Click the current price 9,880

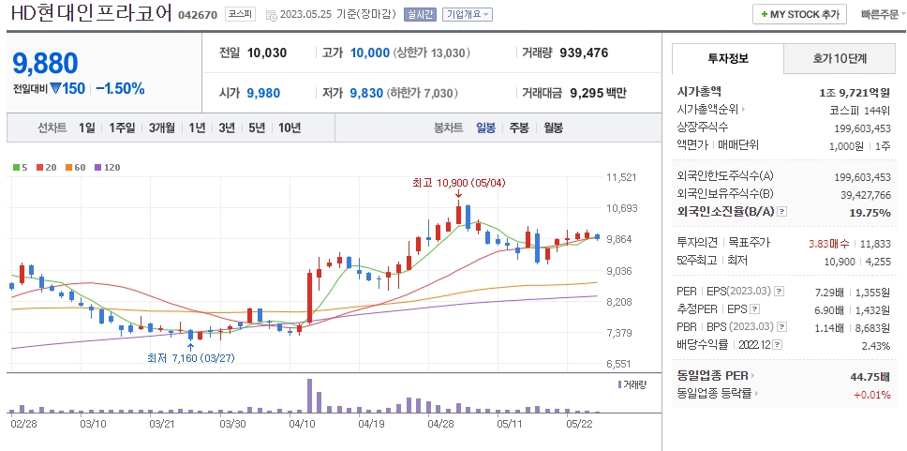pyautogui.click(x=45, y=63)
